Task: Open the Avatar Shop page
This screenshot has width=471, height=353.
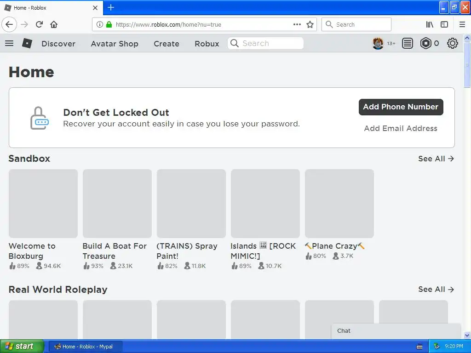Action: pos(115,44)
